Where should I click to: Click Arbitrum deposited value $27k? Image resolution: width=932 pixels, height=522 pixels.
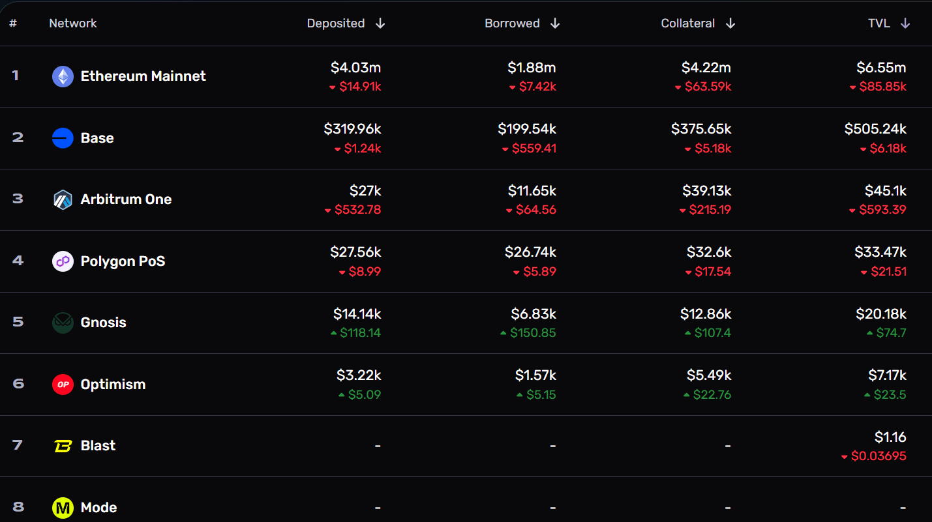365,191
